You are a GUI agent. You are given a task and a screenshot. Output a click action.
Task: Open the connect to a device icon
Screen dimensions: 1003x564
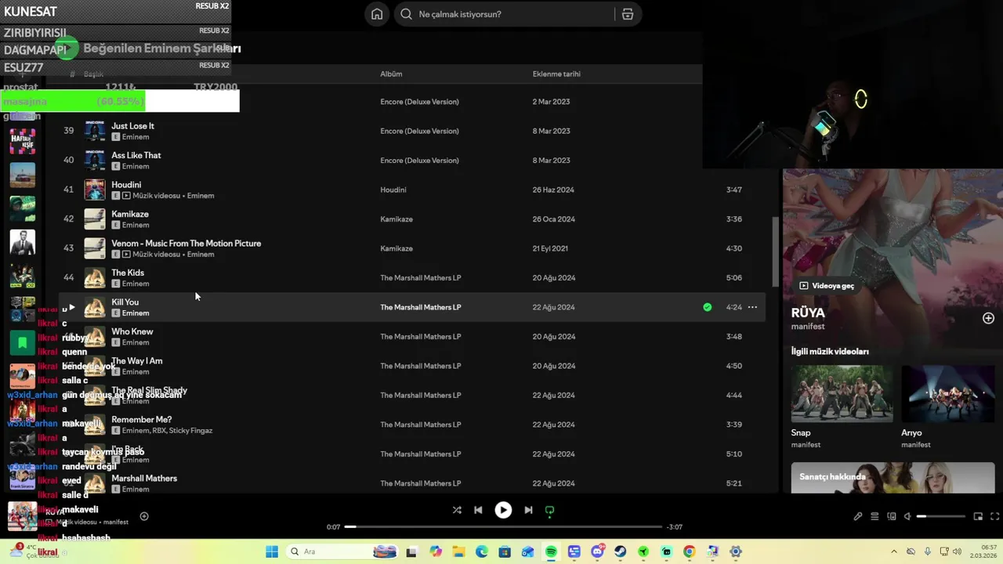coord(892,516)
